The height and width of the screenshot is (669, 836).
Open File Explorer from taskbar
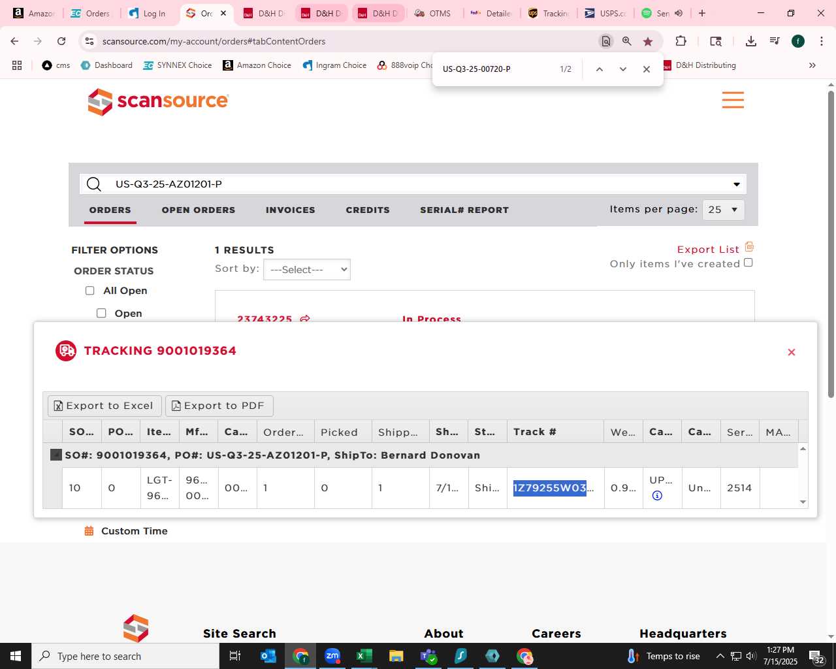tap(396, 656)
